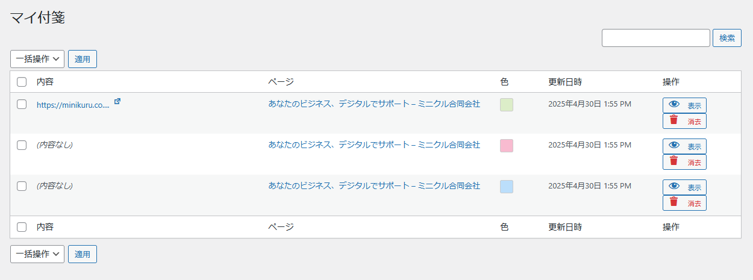This screenshot has height=280, width=753.
Task: Click the green color swatch
Action: (507, 105)
